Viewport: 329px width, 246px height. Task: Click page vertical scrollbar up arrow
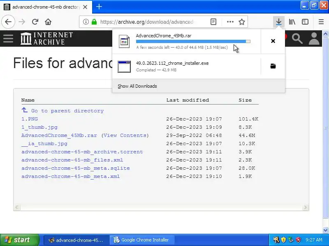(325, 34)
